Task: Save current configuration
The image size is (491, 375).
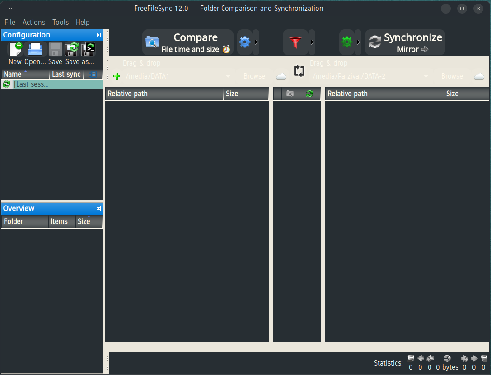Action: point(56,54)
